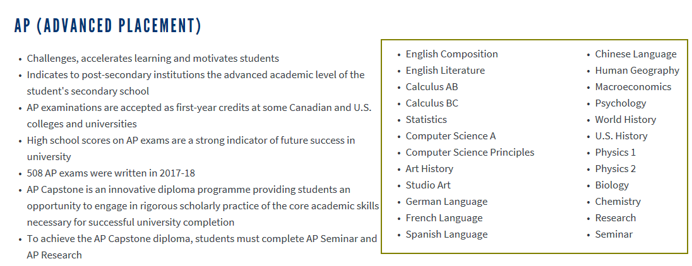Click the Calculus BC course entry
692x266 pixels.
click(x=432, y=103)
